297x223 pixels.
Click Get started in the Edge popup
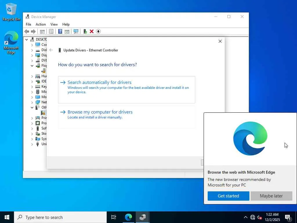pyautogui.click(x=229, y=196)
